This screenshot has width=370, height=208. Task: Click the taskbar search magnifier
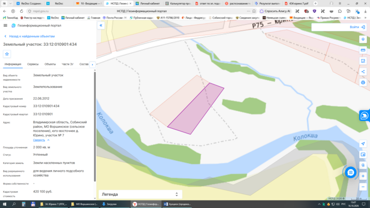[x=14, y=204]
